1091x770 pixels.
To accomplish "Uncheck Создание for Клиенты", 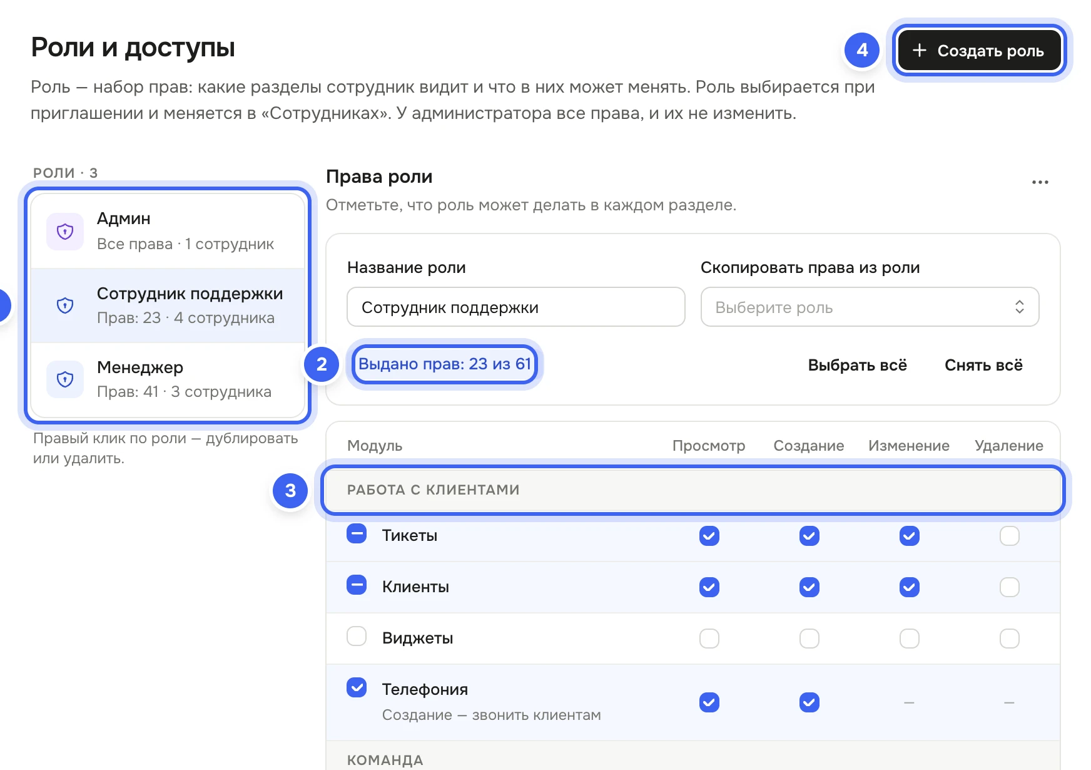I will click(809, 587).
